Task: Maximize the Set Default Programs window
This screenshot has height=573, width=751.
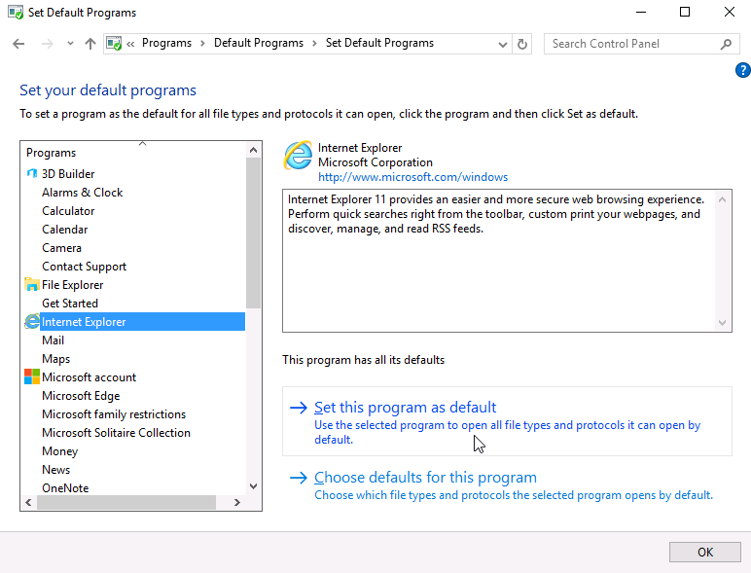Action: pos(685,12)
